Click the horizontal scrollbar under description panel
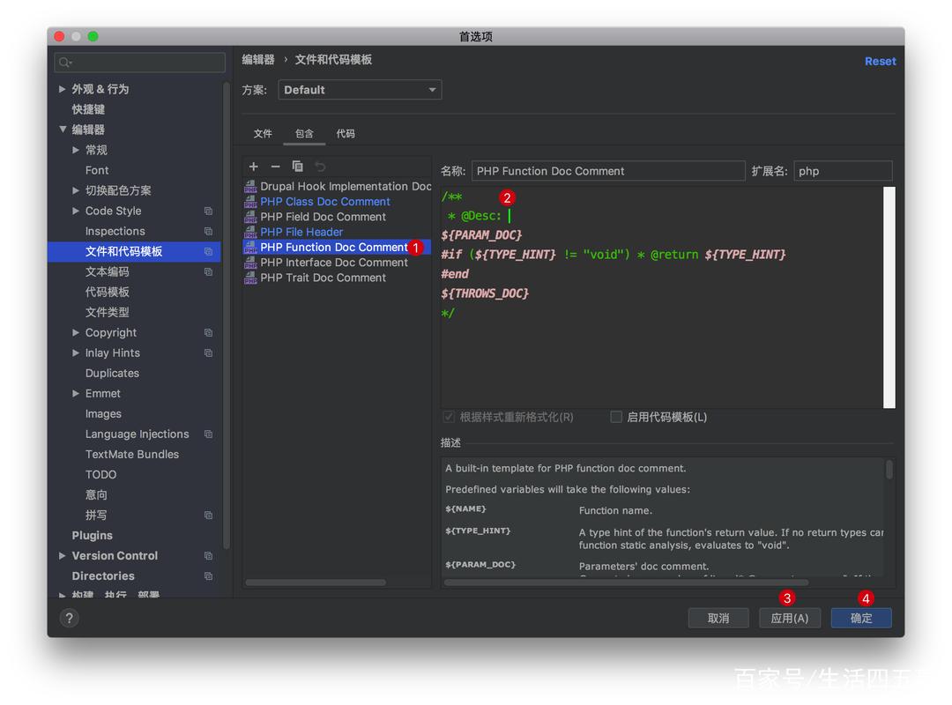 626,583
